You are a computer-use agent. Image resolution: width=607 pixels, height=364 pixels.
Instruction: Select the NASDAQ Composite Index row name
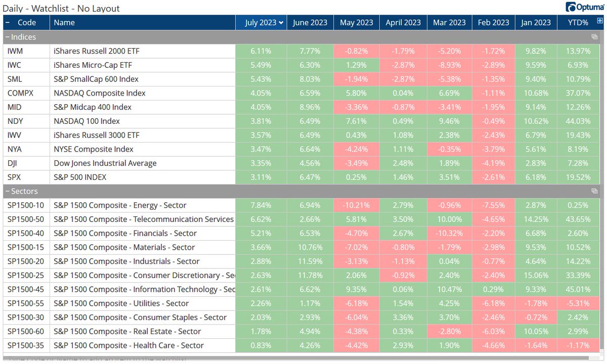99,93
